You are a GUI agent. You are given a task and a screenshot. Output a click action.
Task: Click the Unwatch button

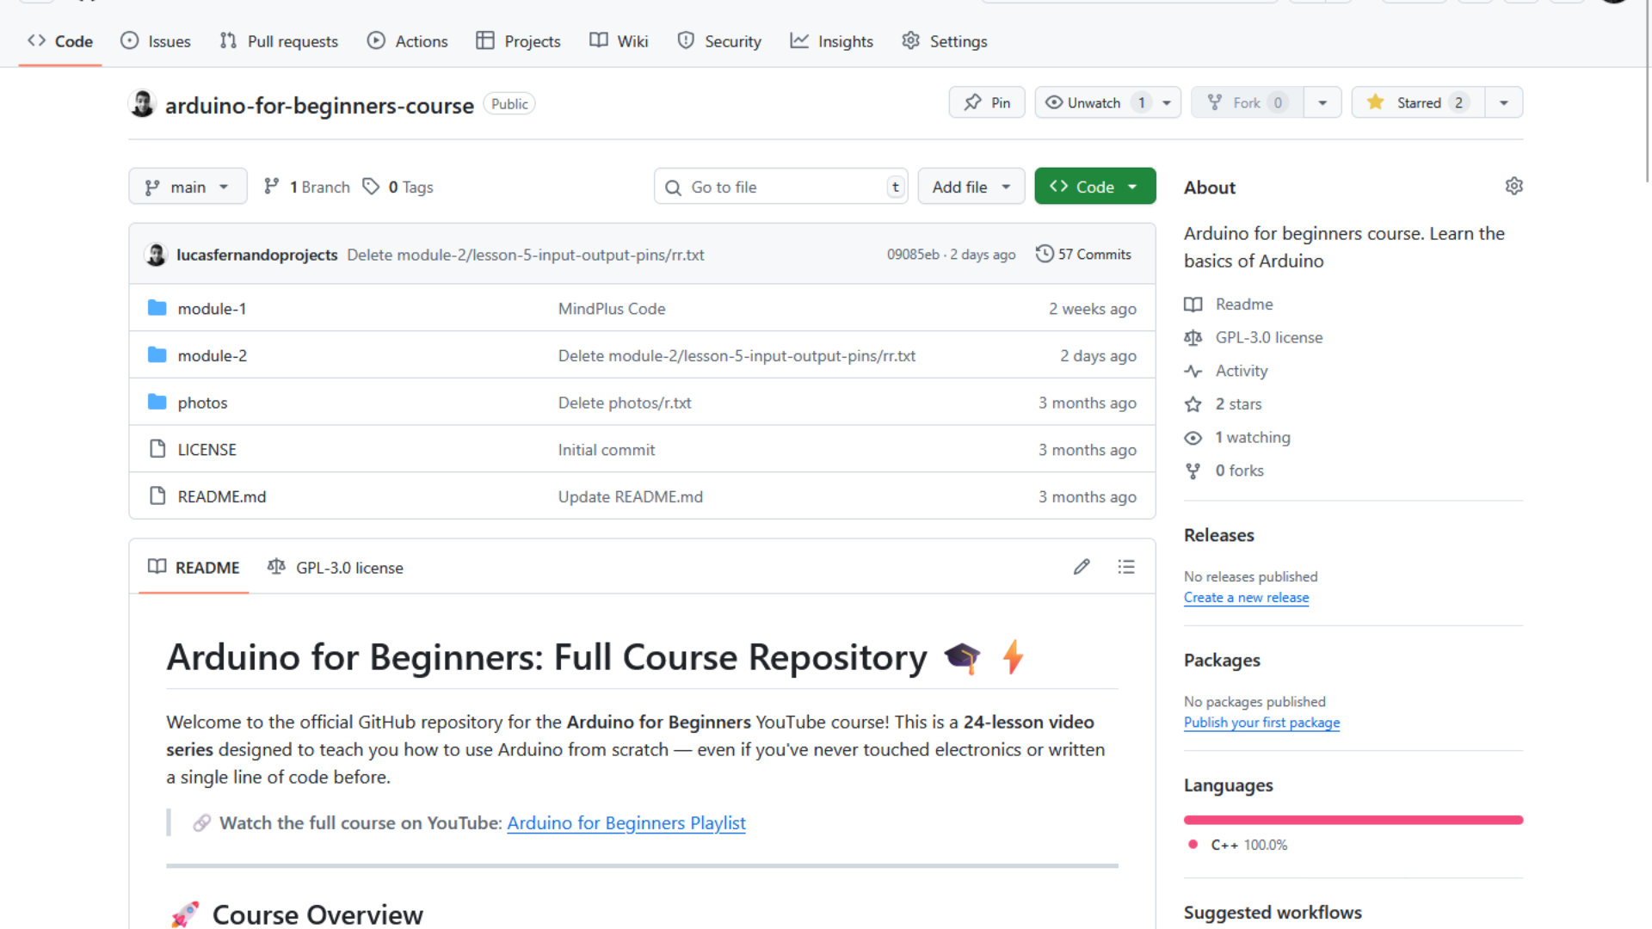tap(1094, 102)
